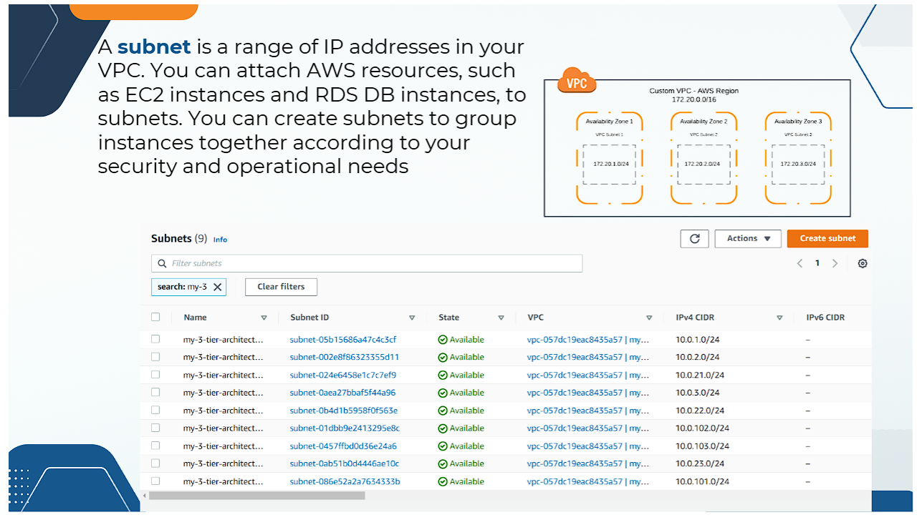922x525 pixels.
Task: Check the row for subnet-0aea27bbaf5f44a96
Action: click(x=155, y=392)
